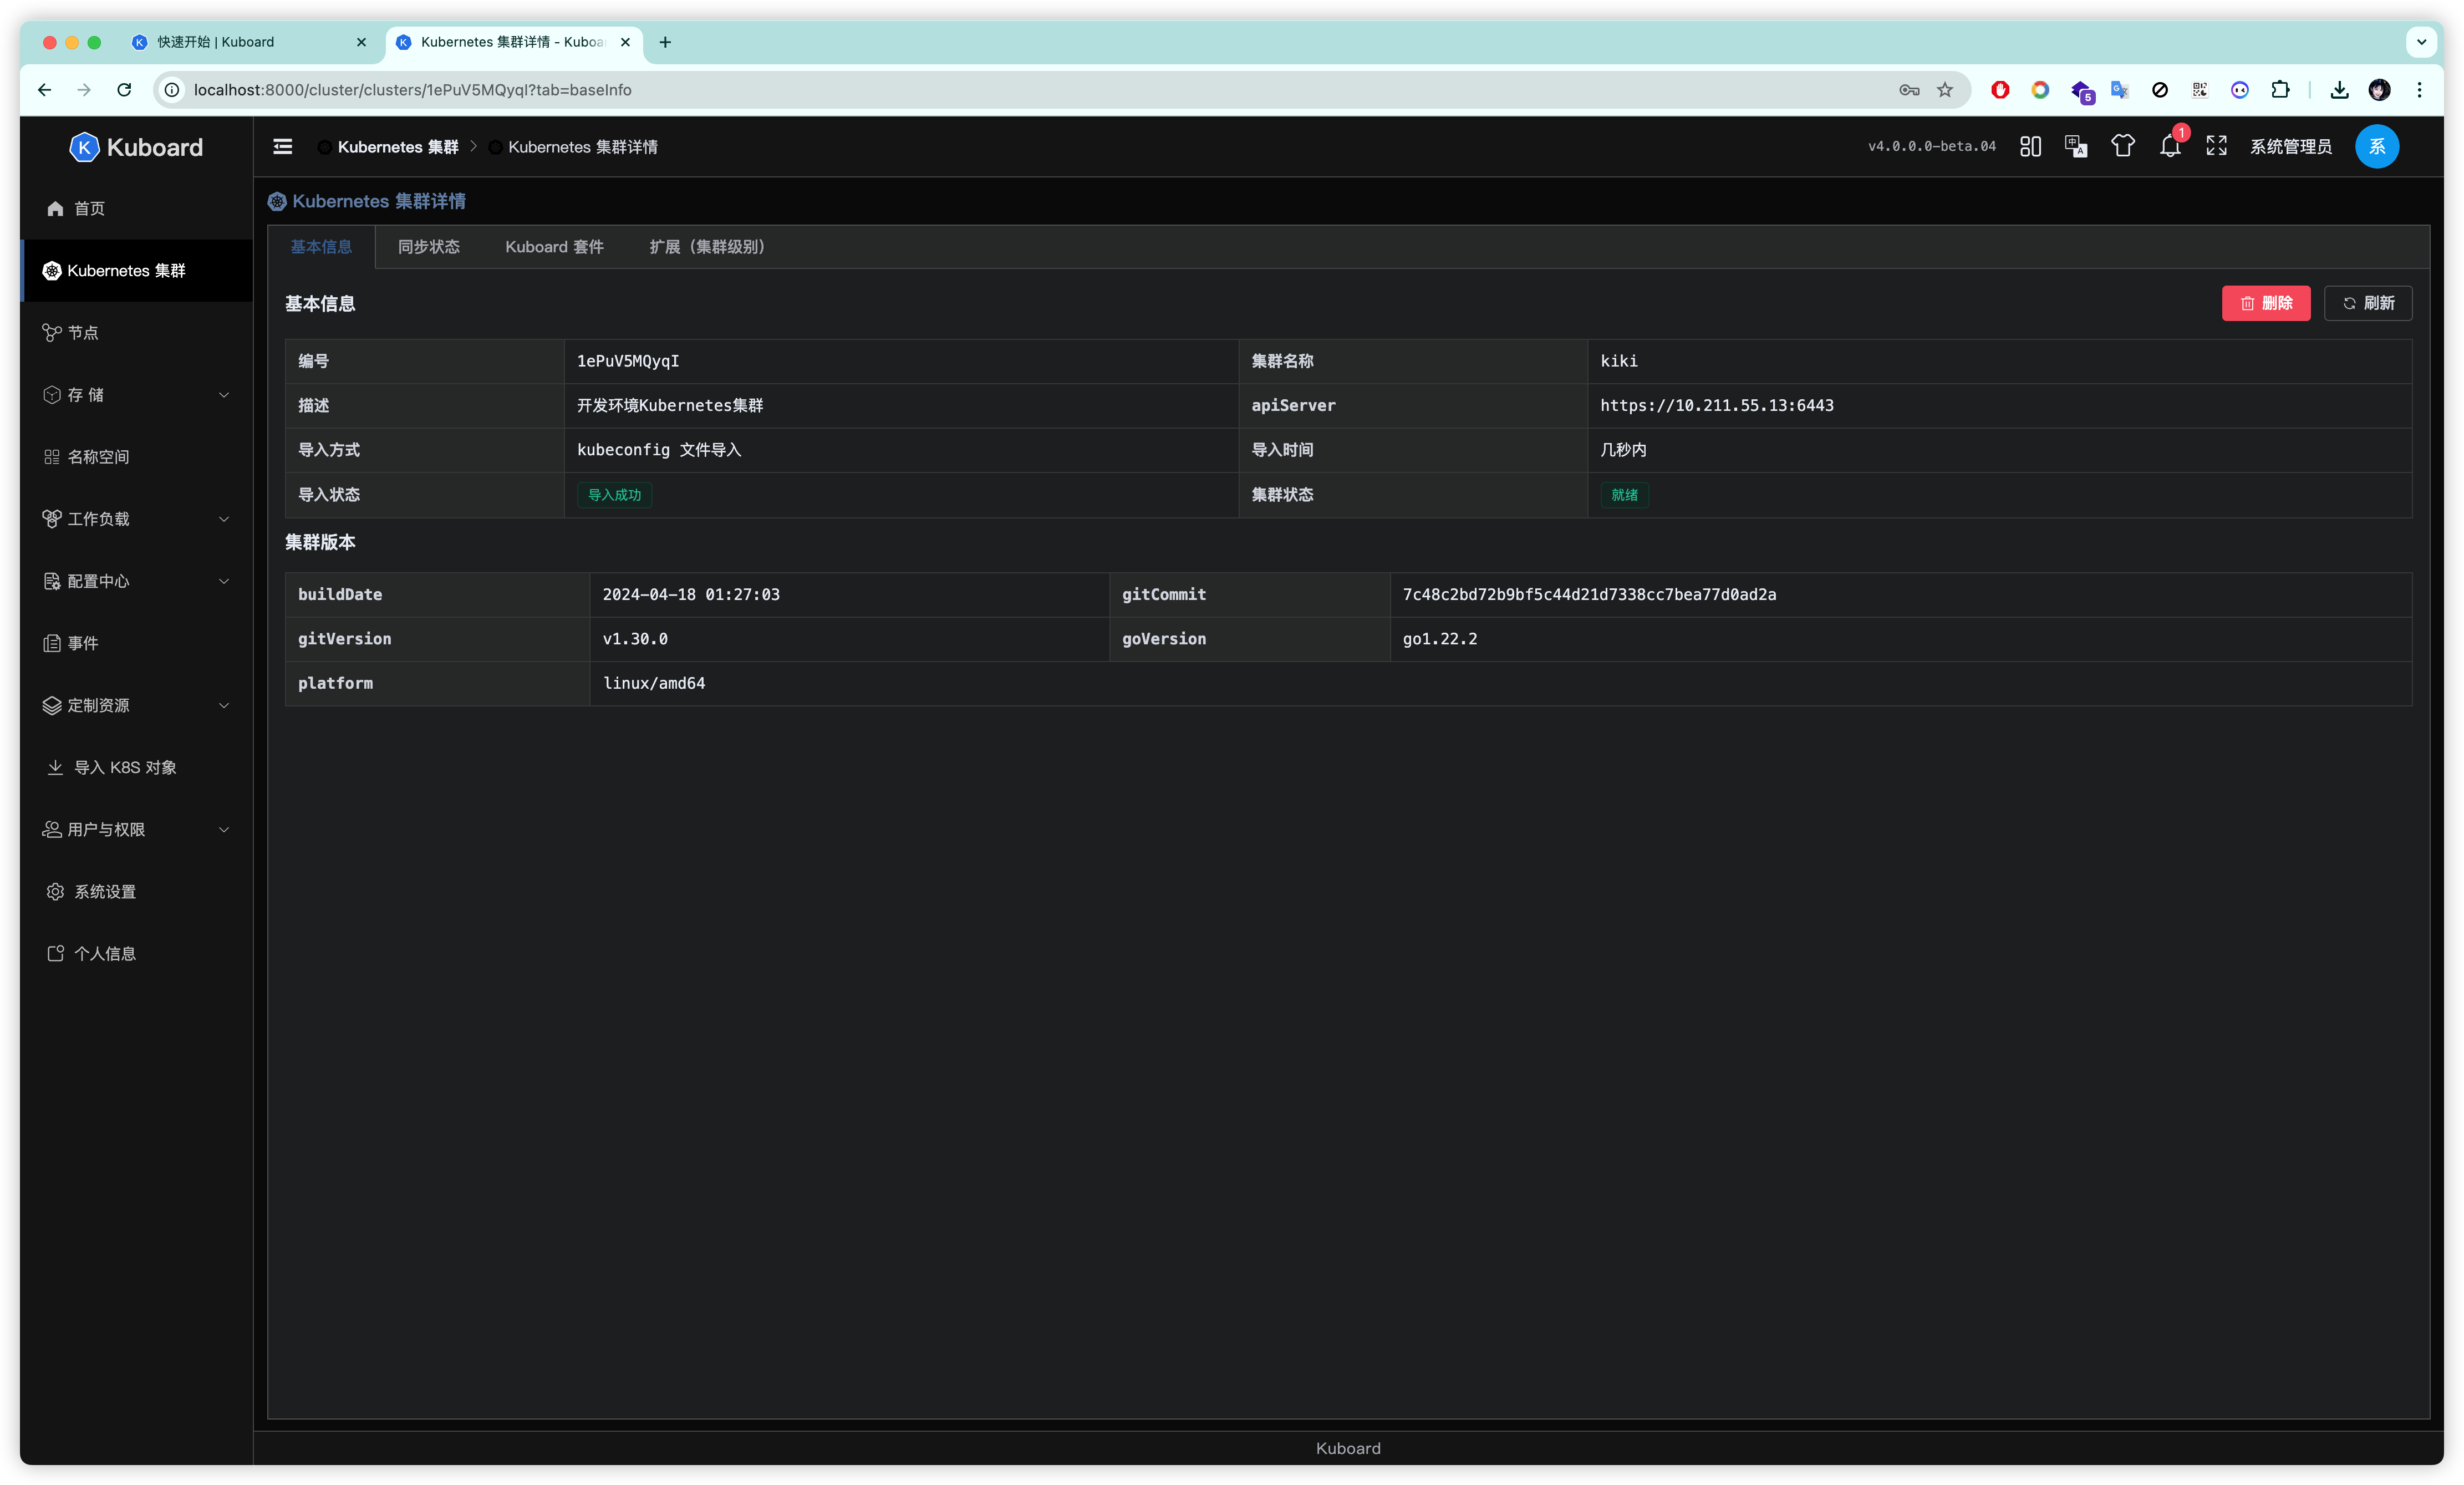Click the theme shirt icon
The image size is (2464, 1485).
tap(2122, 147)
